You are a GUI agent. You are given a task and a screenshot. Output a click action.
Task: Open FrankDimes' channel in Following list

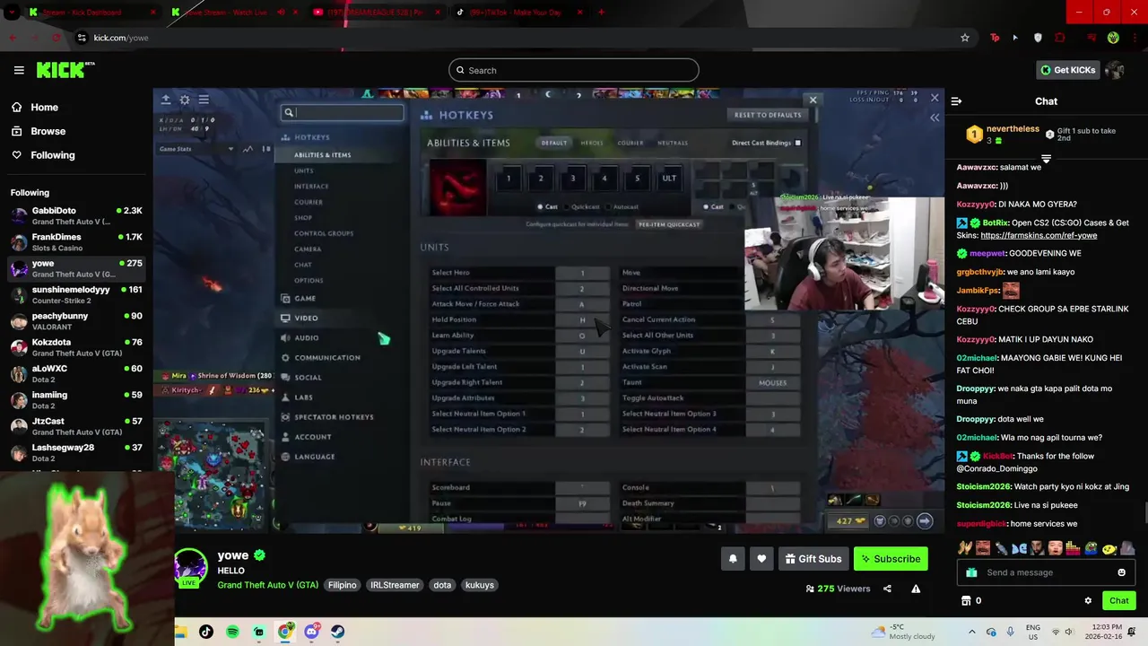point(76,242)
